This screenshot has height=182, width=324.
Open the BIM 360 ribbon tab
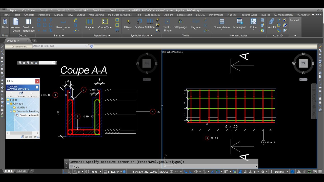coord(200,15)
